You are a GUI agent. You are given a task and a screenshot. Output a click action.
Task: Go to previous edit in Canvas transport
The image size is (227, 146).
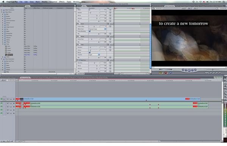point(183,70)
